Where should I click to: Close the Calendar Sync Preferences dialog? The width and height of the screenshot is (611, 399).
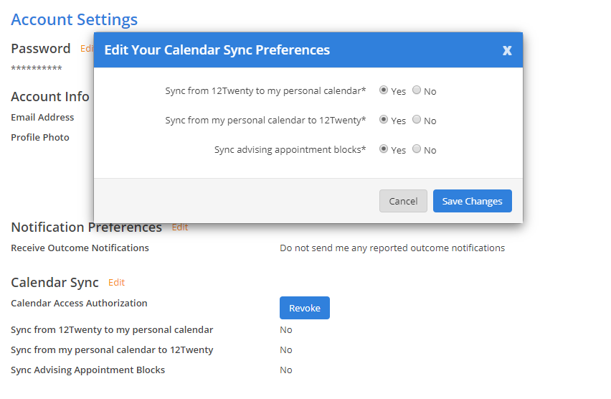507,50
